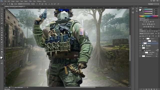Select the Eyedropper tool

pyautogui.click(x=2, y=21)
